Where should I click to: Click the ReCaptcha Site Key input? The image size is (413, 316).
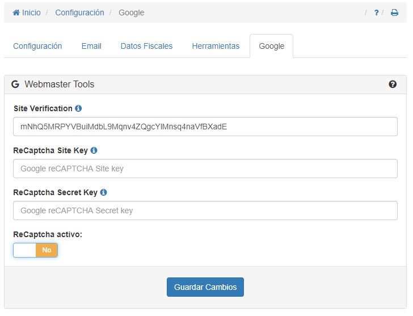click(x=205, y=168)
